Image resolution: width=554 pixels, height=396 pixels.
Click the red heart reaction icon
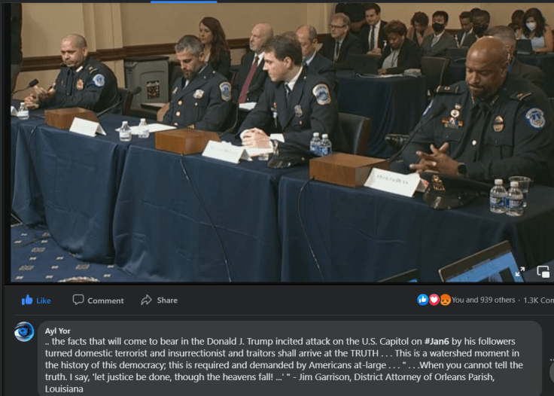[434, 300]
